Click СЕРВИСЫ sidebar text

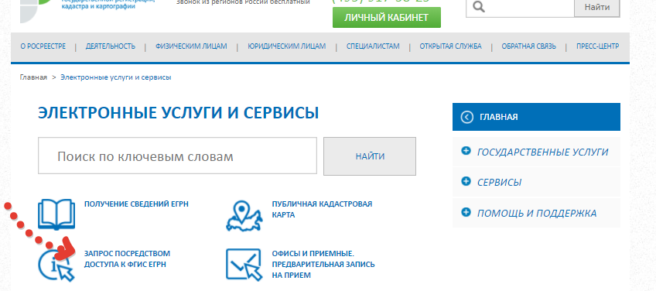(500, 182)
